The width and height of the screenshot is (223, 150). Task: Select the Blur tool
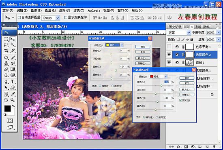(6, 75)
